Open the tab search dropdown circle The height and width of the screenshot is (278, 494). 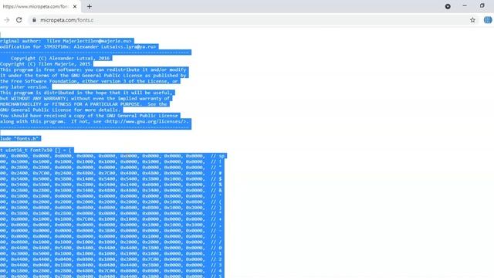448,6
